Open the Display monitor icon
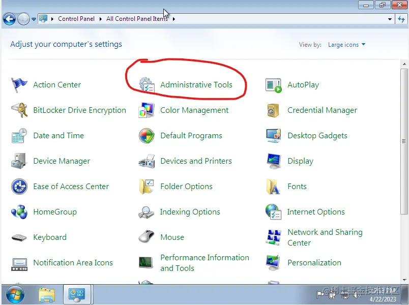Screen dimensions: 409x305 273,161
